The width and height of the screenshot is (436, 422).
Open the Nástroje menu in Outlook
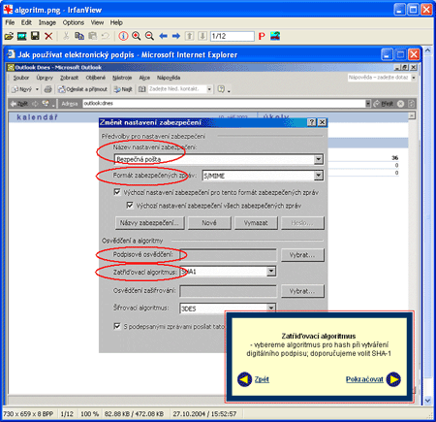(x=122, y=78)
